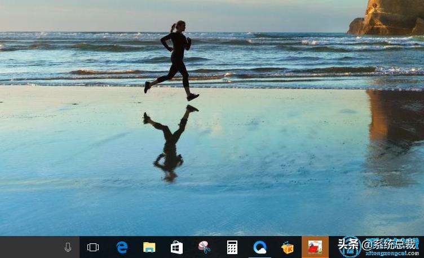This screenshot has width=424, height=258.
Task: Open Task View from the taskbar
Action: pyautogui.click(x=92, y=247)
